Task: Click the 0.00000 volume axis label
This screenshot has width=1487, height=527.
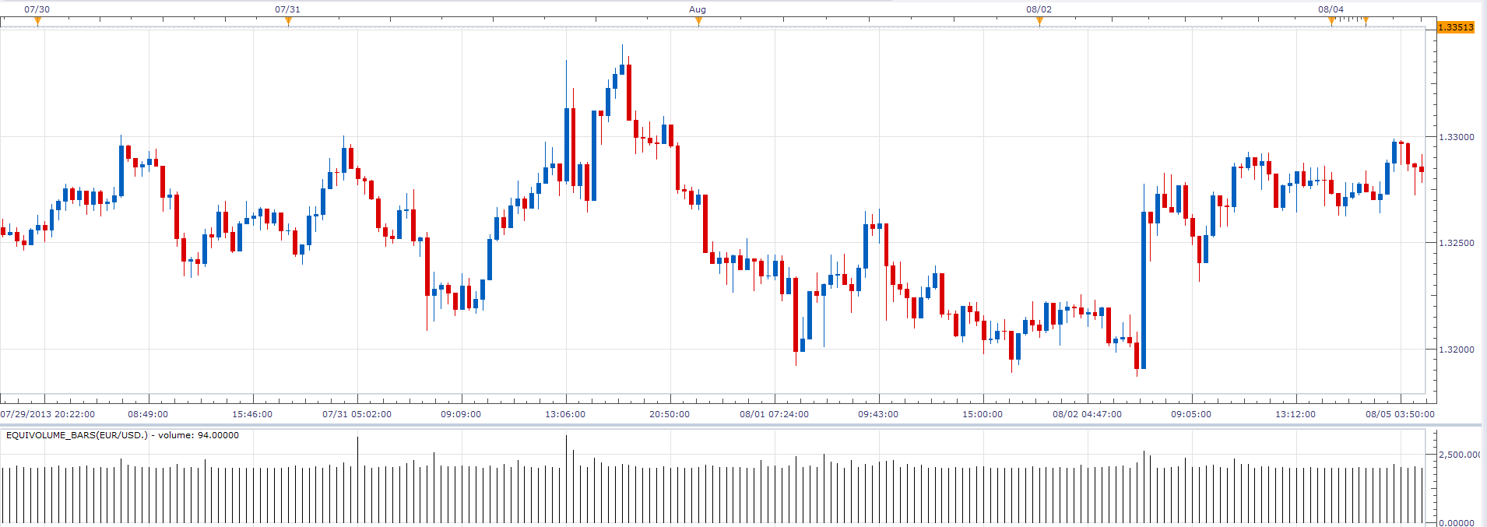Action: 1456,522
